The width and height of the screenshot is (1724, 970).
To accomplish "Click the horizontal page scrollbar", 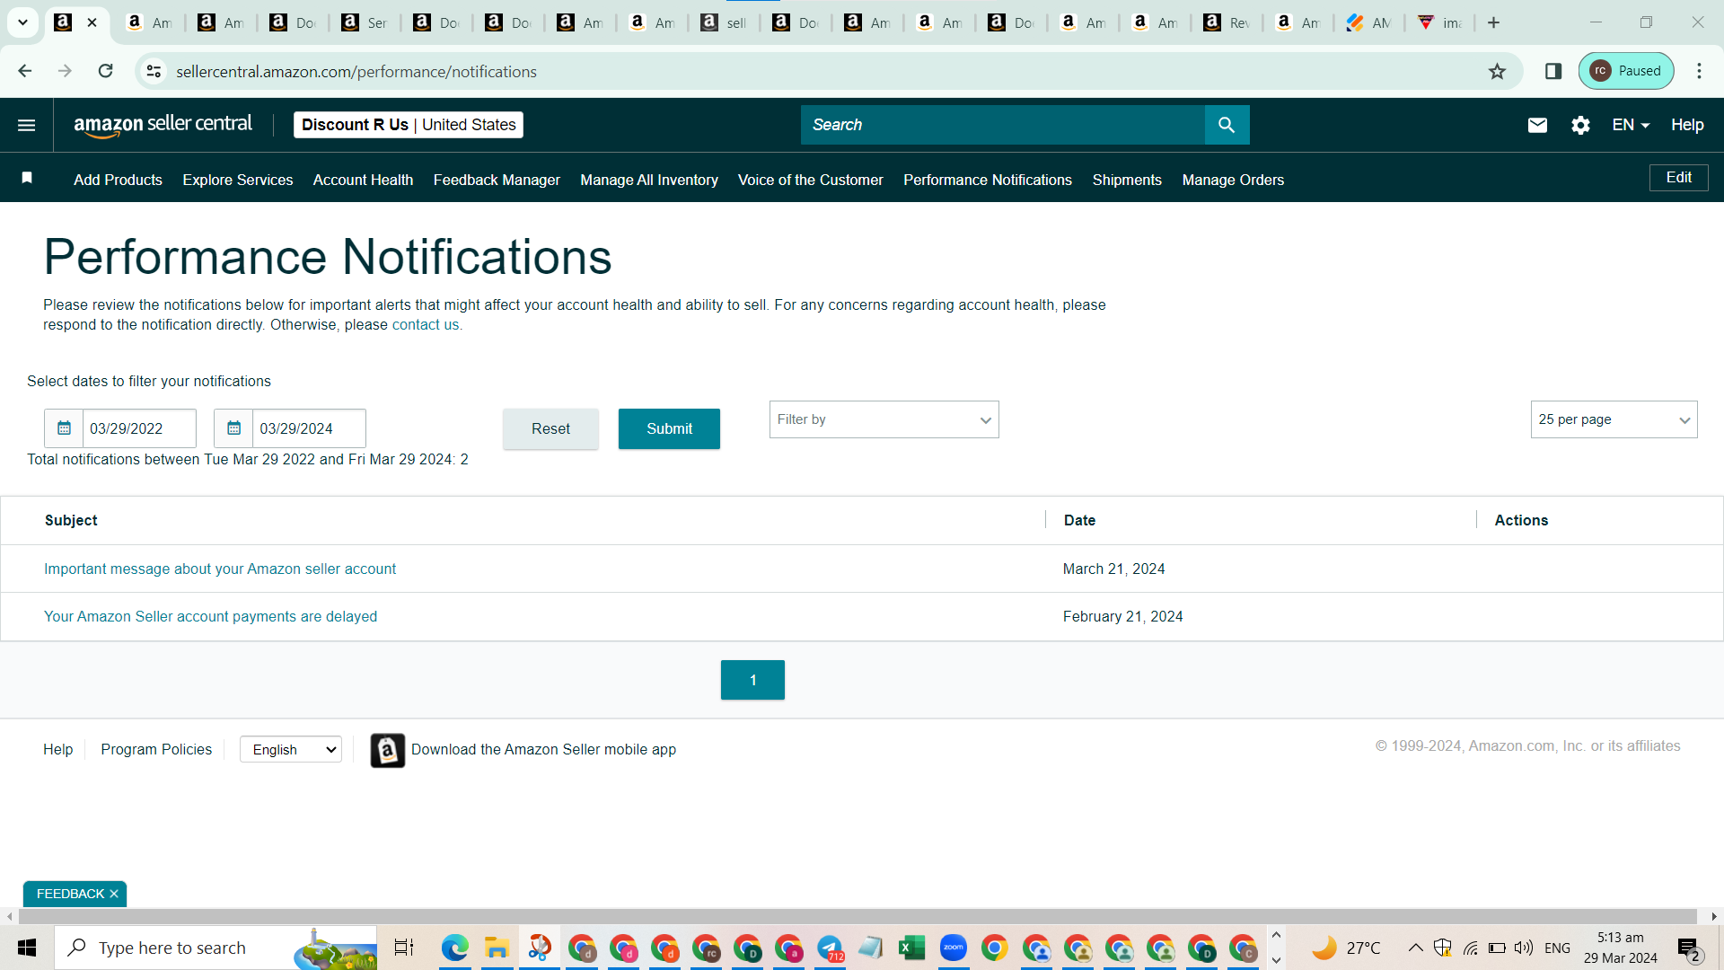I will (858, 916).
